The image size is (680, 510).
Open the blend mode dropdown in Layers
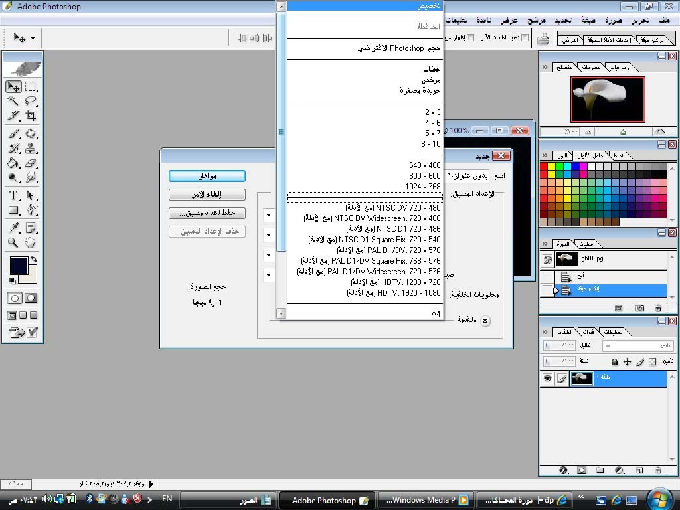click(637, 346)
